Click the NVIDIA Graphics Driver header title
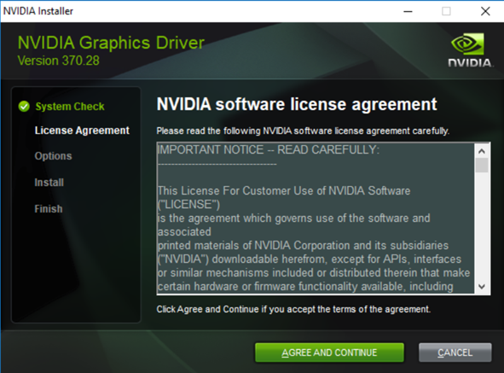Image resolution: width=504 pixels, height=373 pixels. [x=111, y=43]
